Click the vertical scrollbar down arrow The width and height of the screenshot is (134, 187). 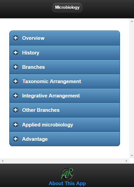[132, 156]
